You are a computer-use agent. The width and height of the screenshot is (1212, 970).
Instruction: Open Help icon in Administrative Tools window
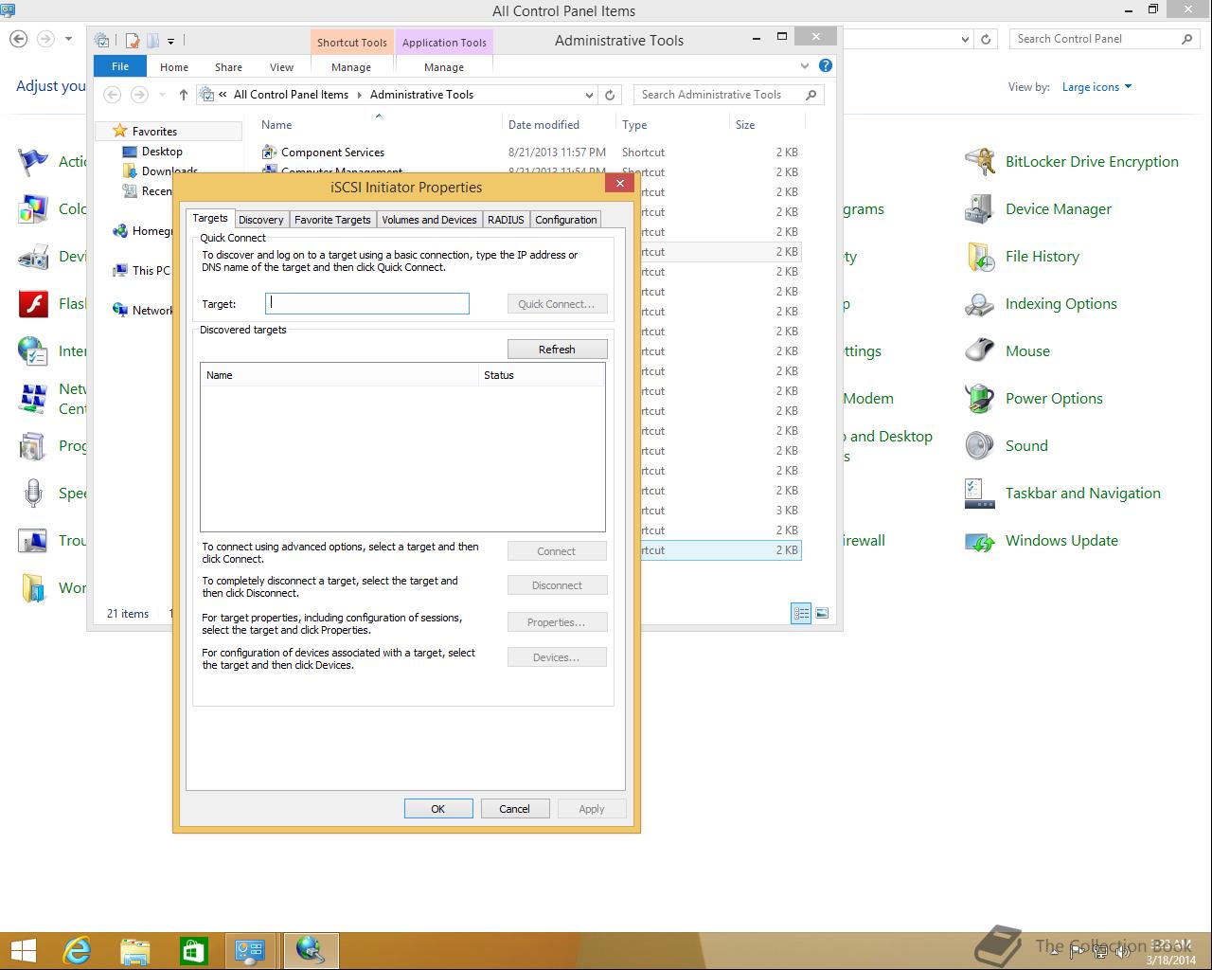click(826, 65)
